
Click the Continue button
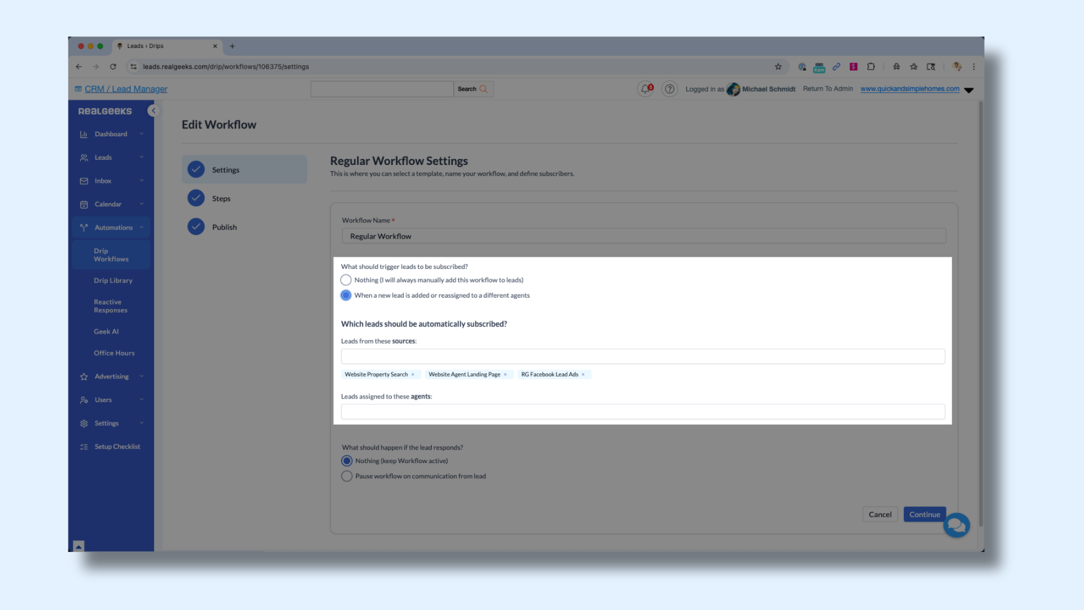point(924,514)
